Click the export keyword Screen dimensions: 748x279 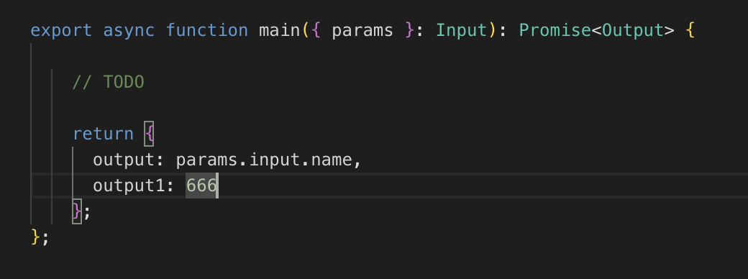point(61,31)
